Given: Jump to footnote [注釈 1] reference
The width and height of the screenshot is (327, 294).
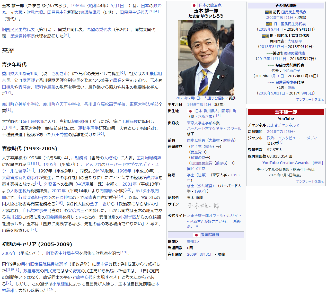Looking at the screenshot, I should tap(13, 270).
